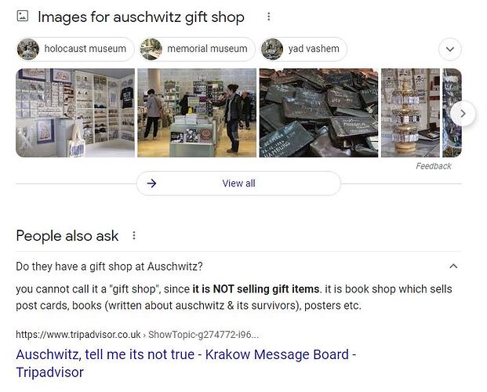
Task: Open the gift shop shelves thumbnail with t-shirt
Action: pyautogui.click(x=75, y=113)
